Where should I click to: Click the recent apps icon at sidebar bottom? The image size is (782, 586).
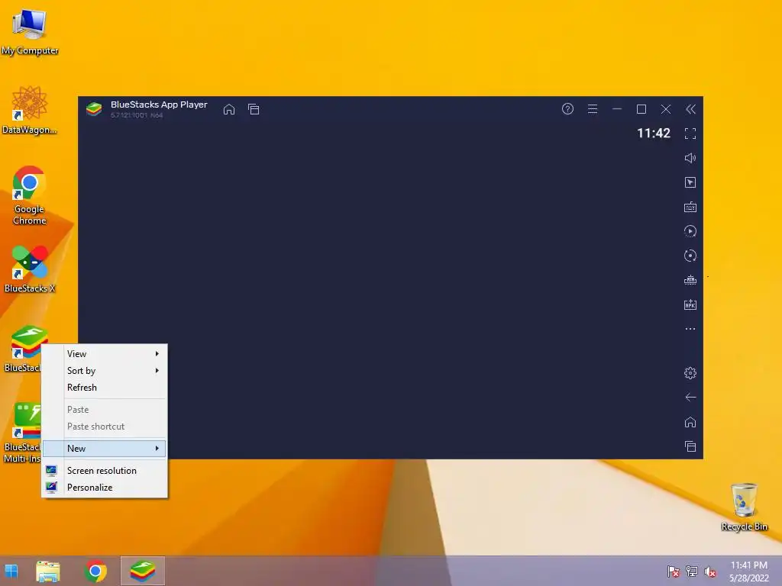pos(690,446)
